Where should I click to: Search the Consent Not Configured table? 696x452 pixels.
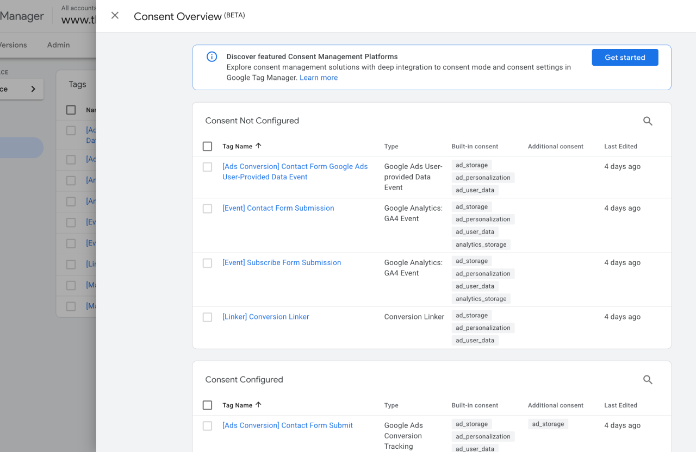point(648,121)
